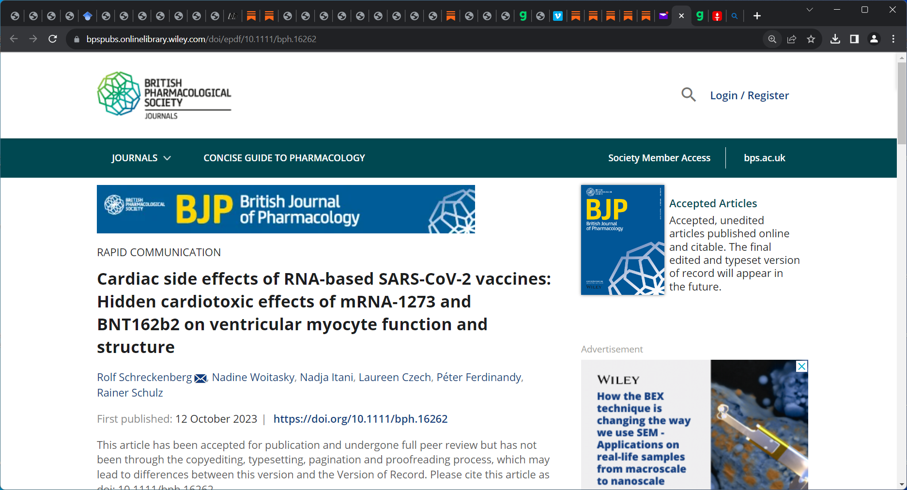Click the British Pharmacological Society logo

[164, 95]
